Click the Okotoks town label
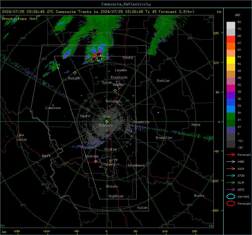252x235 pixels. 112,186
